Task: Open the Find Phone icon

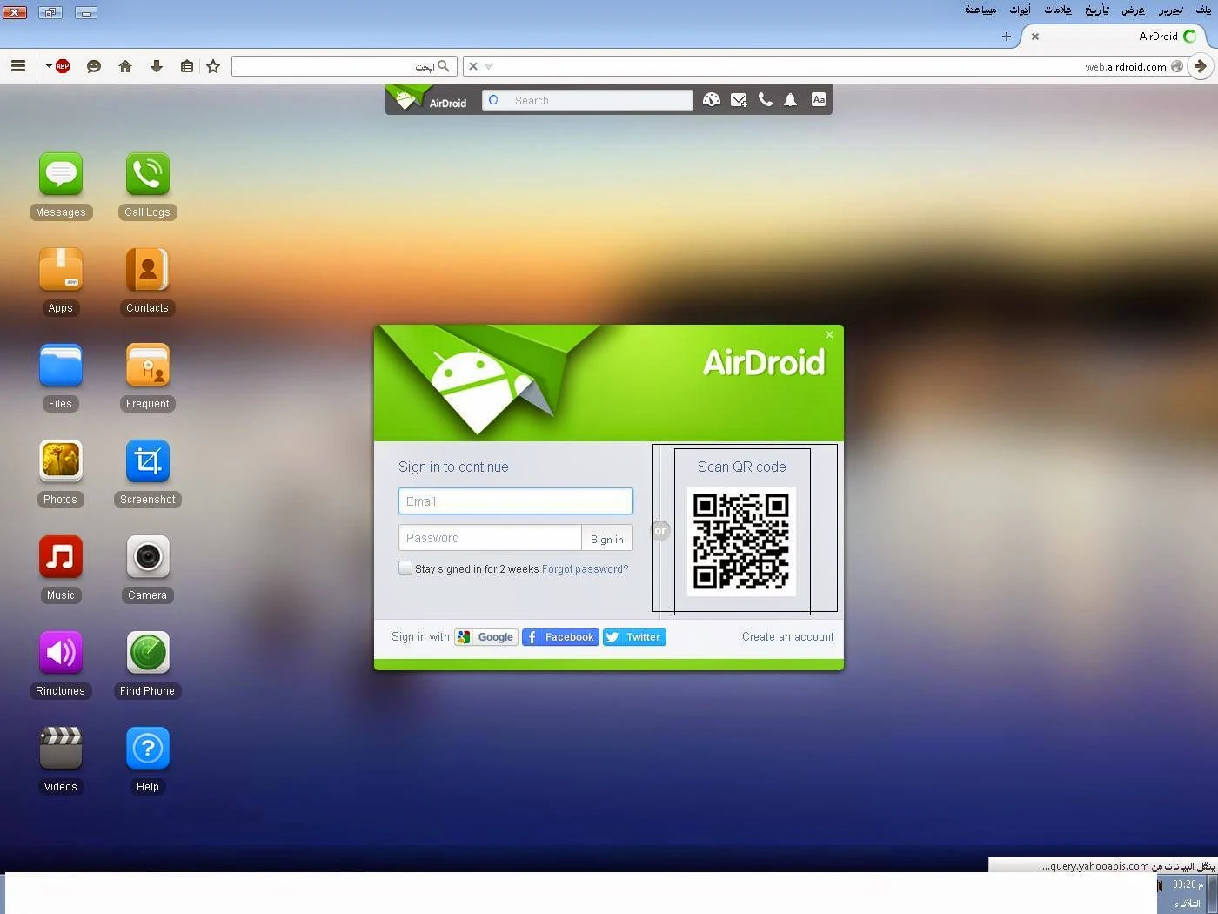Action: coord(148,654)
